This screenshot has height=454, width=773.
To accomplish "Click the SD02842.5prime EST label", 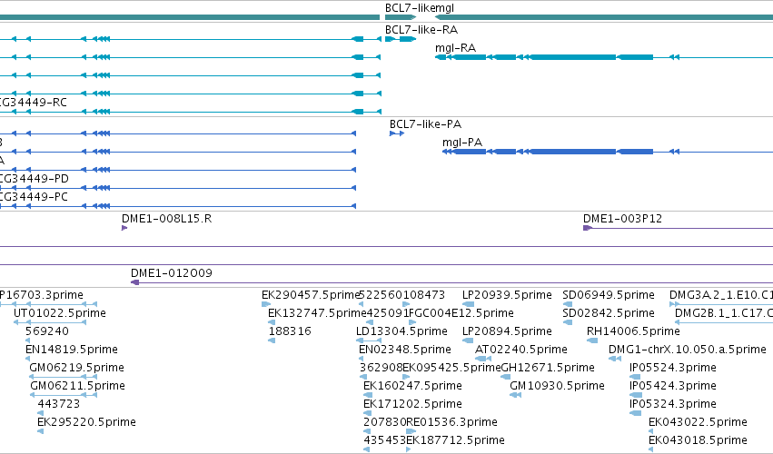I will pyautogui.click(x=609, y=313).
